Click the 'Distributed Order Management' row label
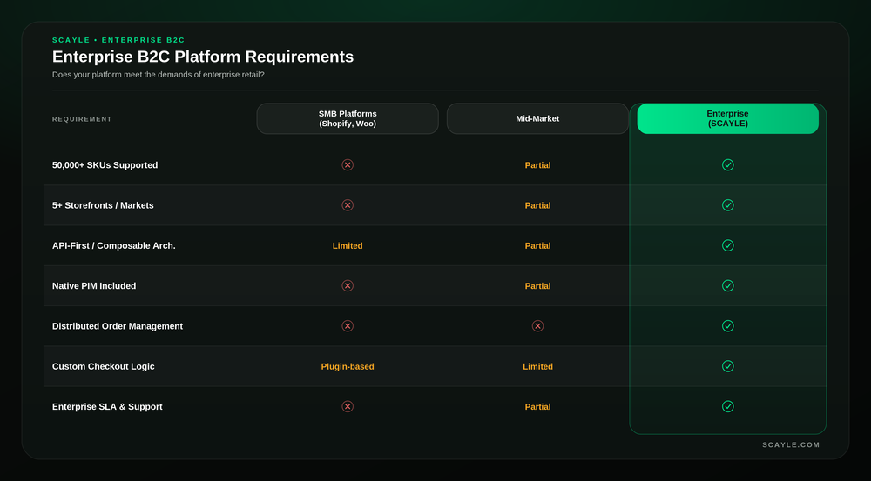Image resolution: width=871 pixels, height=481 pixels. [118, 326]
